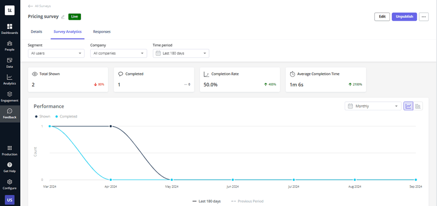437x206 pixels.
Task: Select the Survey Analytics tab
Action: coord(67,32)
